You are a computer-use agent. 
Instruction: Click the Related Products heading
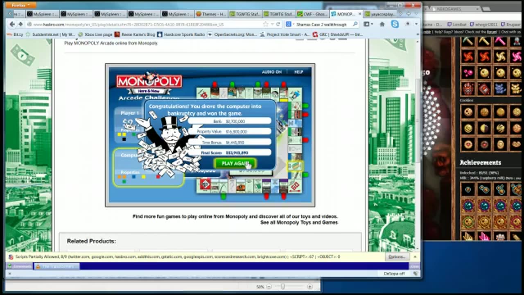[91, 241]
